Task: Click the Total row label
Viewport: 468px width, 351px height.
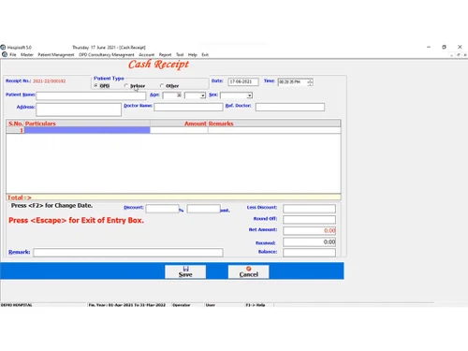Action: pyautogui.click(x=19, y=197)
